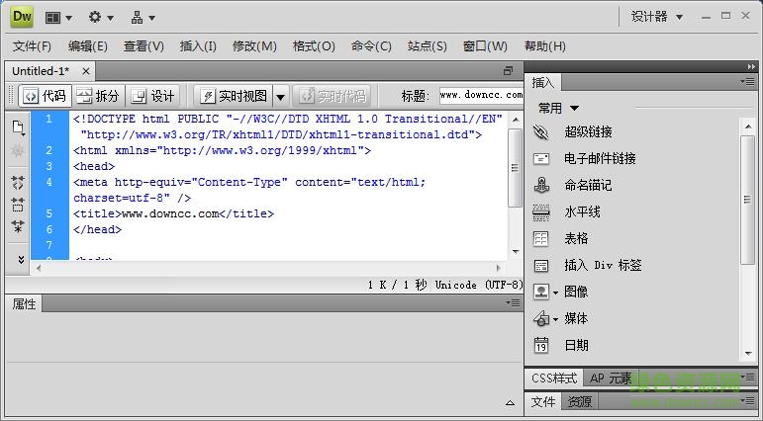This screenshot has height=421, width=763.
Task: Click the named anchor (命名锚记) icon
Action: click(x=541, y=185)
